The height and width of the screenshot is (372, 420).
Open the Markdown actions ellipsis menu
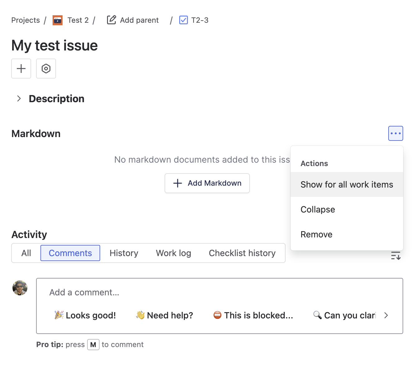coord(395,133)
